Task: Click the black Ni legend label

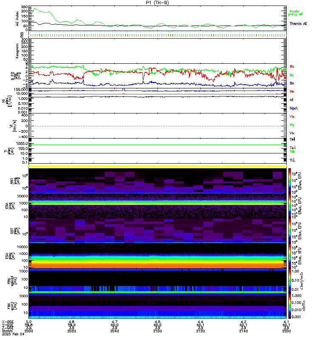Action: pos(291,100)
